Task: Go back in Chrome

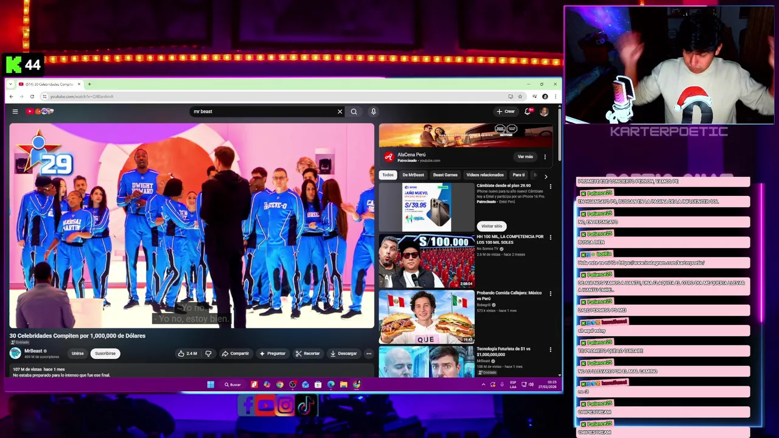Action: 11,96
